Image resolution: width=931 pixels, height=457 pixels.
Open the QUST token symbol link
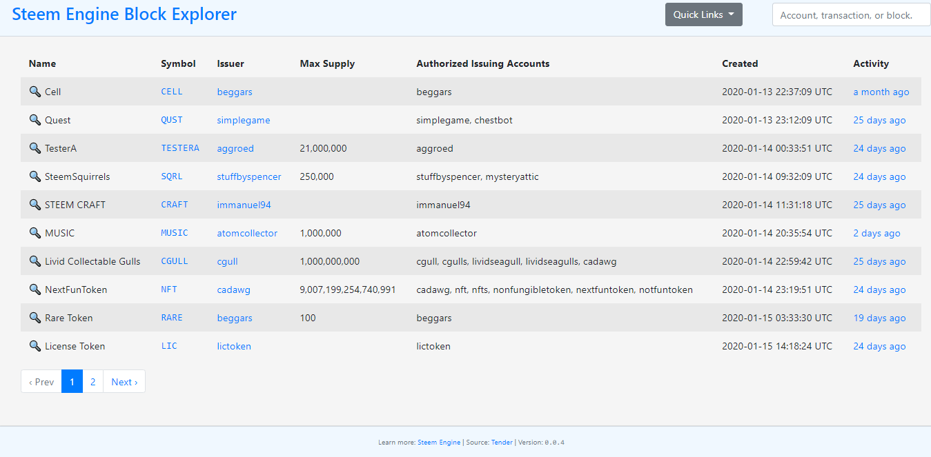pyautogui.click(x=172, y=120)
